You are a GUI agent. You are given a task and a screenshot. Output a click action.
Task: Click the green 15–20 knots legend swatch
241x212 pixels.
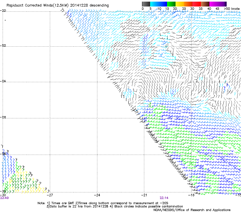171,4
